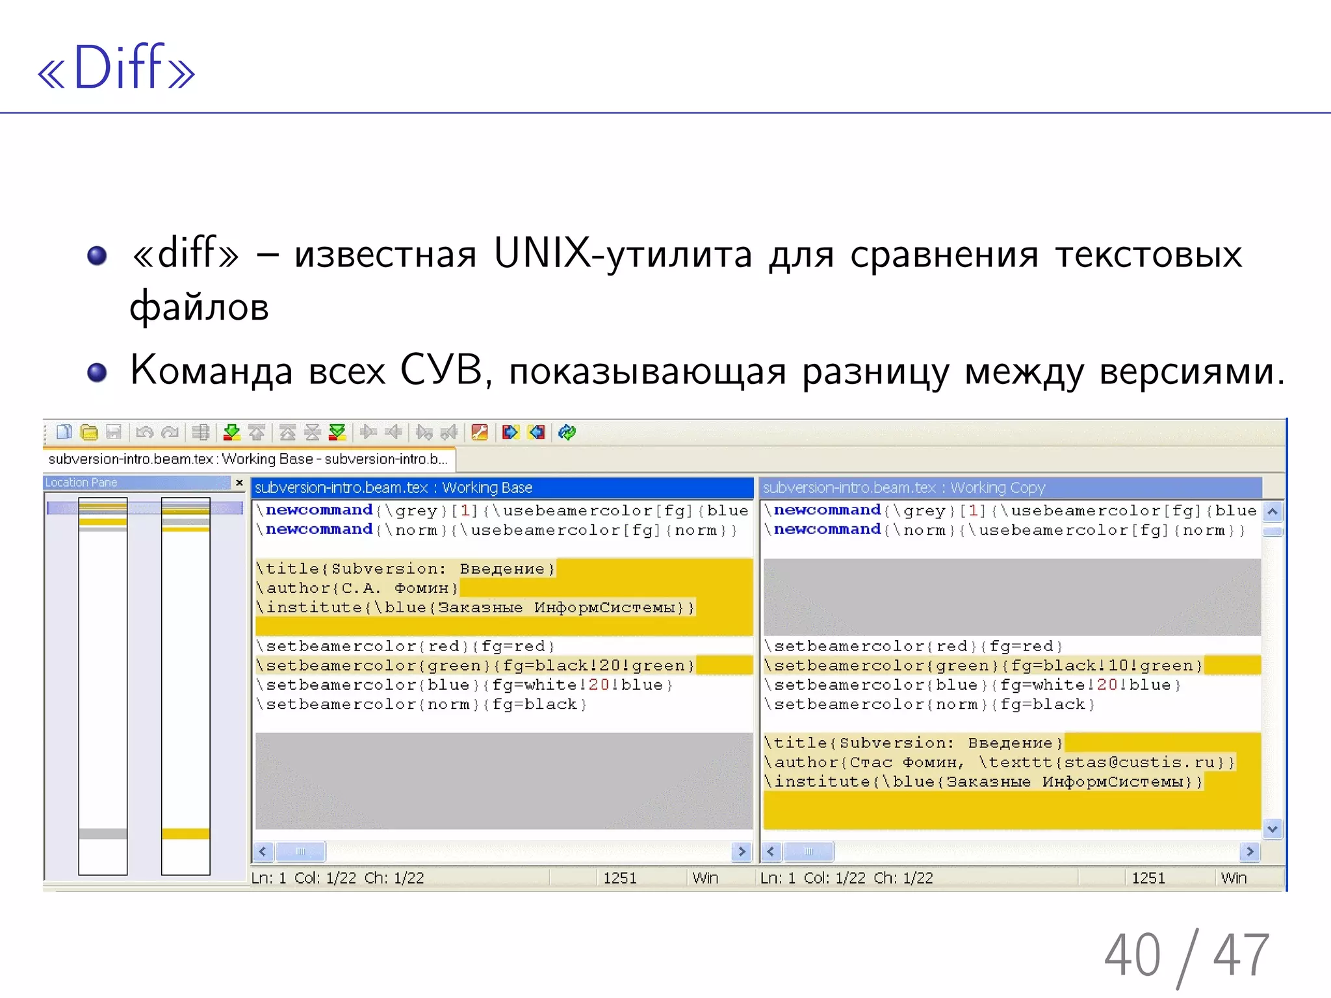The width and height of the screenshot is (1331, 998).
Task: Click right status bar 'Win' EOL indicator
Action: point(1234,878)
